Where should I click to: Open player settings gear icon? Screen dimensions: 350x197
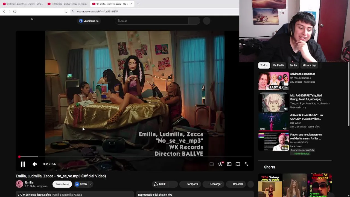[x=220, y=164]
